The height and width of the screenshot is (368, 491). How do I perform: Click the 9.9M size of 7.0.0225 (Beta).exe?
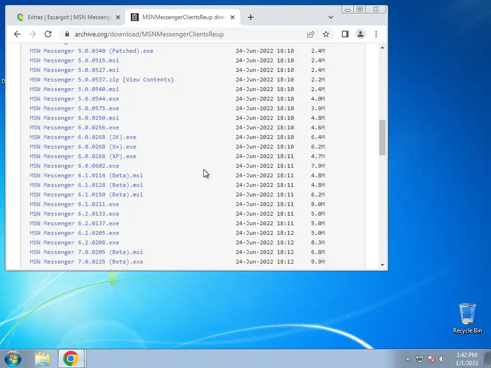coord(318,262)
